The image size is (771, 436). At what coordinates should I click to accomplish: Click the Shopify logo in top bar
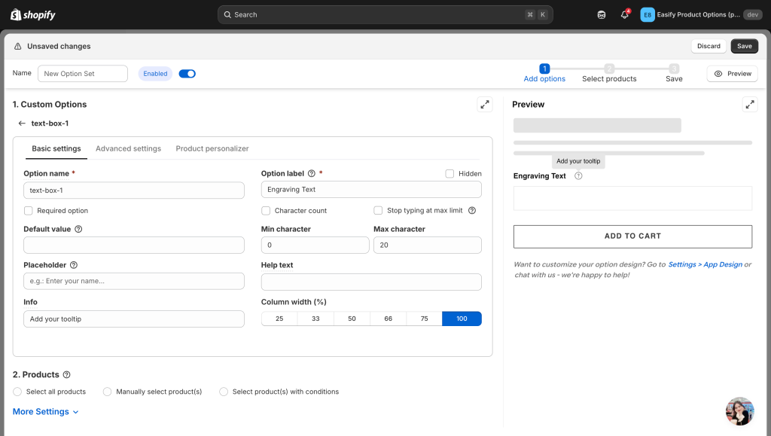coord(33,14)
